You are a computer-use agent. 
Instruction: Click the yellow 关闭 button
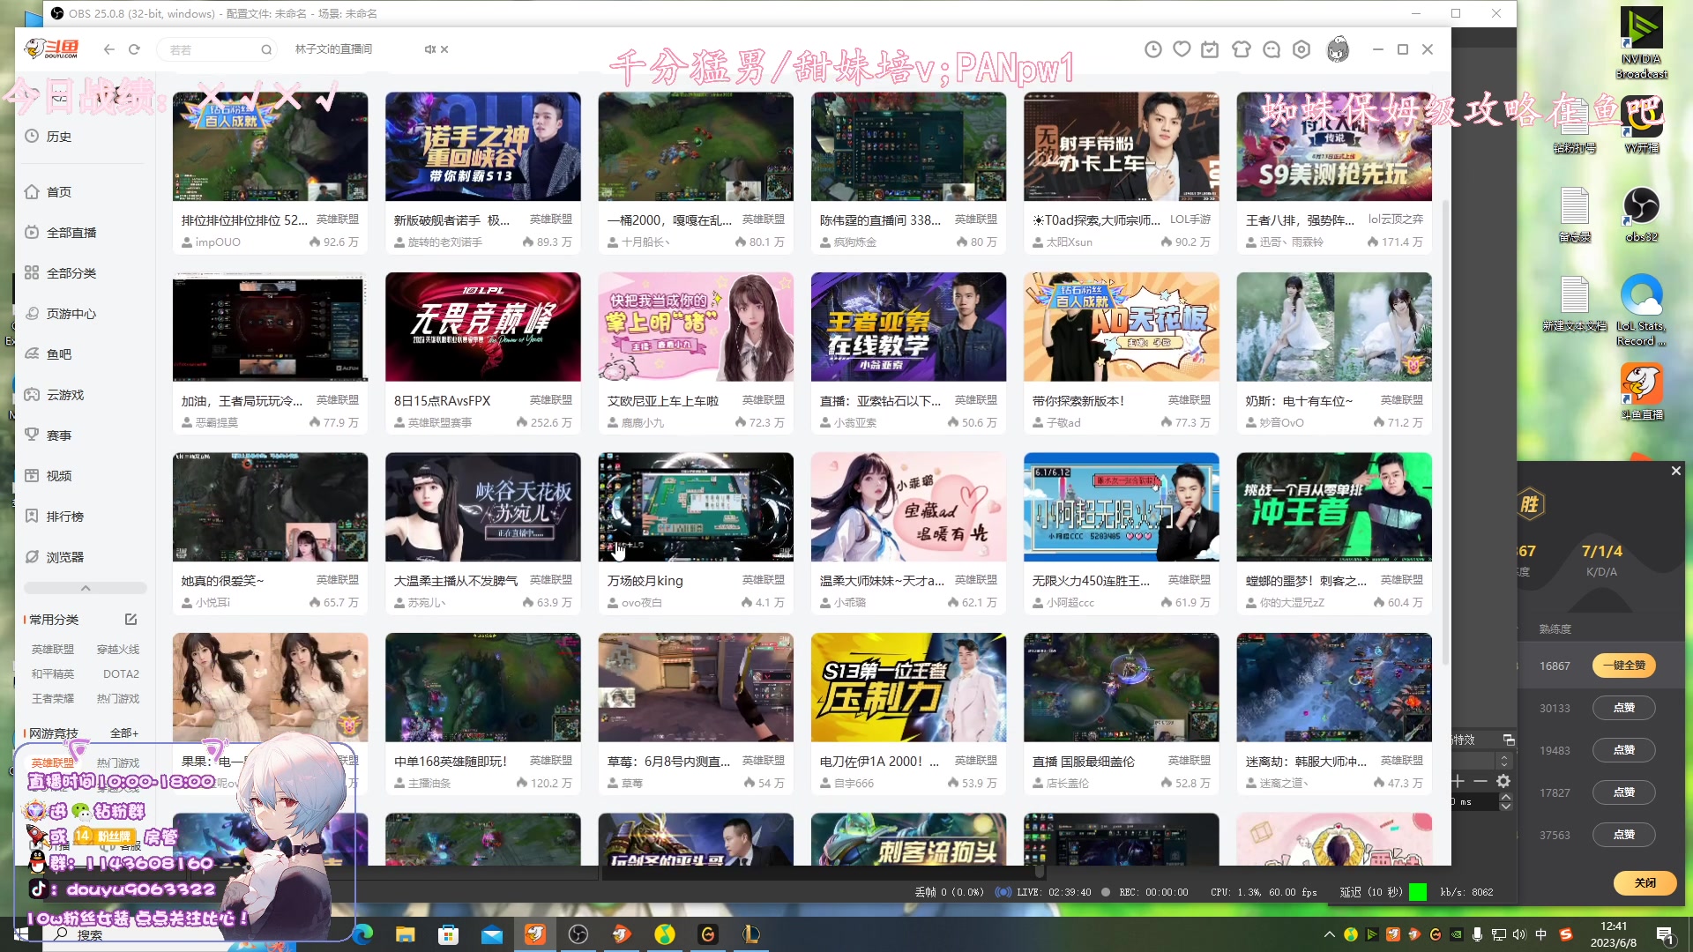[x=1645, y=882]
